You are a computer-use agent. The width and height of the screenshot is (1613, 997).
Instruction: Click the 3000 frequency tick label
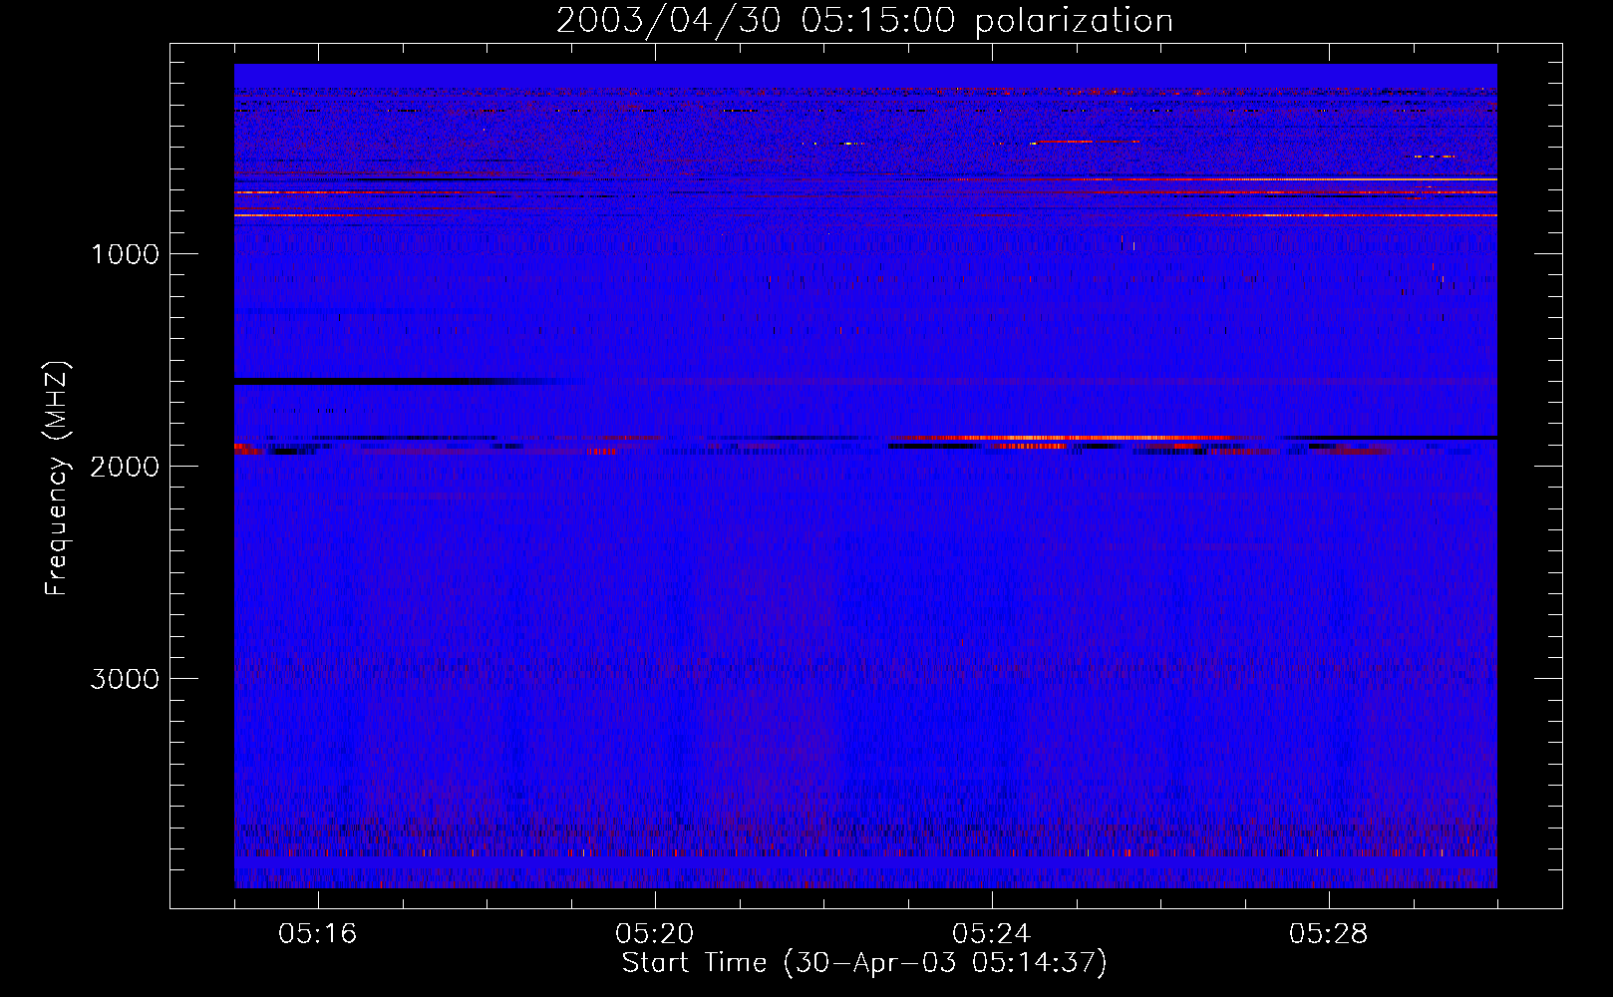(125, 679)
